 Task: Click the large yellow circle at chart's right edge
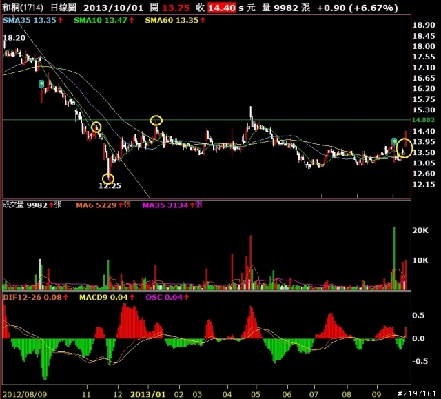click(x=404, y=148)
